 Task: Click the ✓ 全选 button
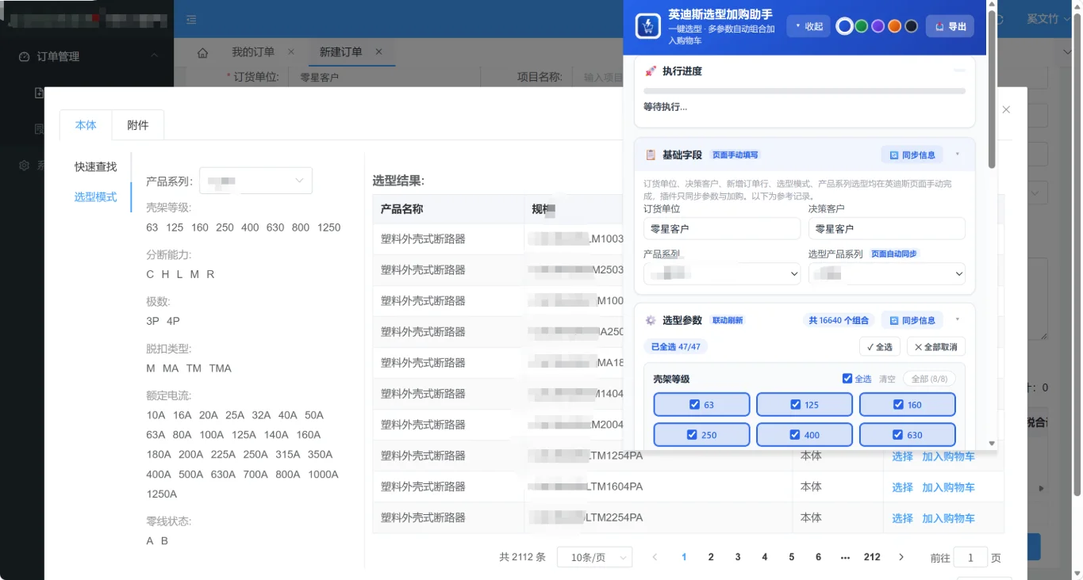tap(879, 347)
